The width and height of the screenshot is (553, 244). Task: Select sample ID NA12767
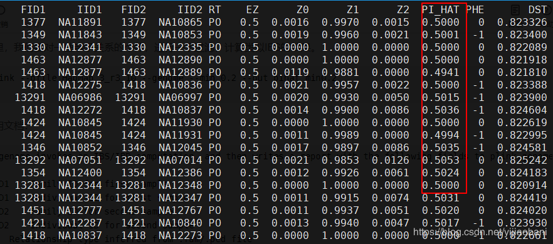coord(180,210)
